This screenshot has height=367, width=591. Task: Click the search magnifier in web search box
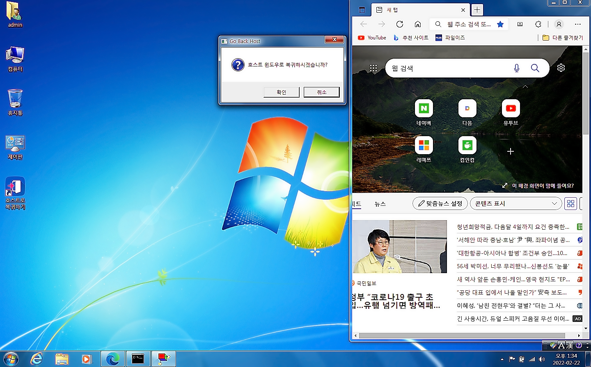pos(535,68)
